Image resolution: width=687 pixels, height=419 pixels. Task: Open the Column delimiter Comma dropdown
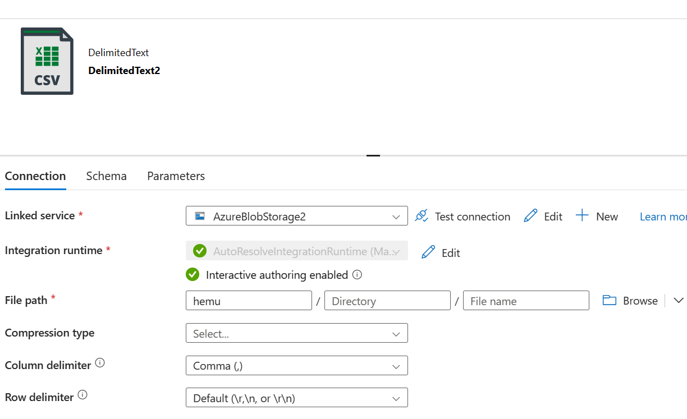pyautogui.click(x=296, y=366)
